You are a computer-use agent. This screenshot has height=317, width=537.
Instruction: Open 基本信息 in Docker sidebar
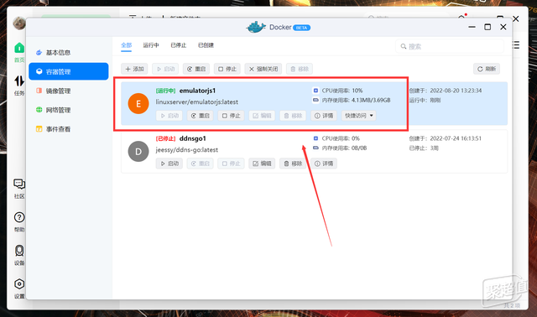point(58,52)
